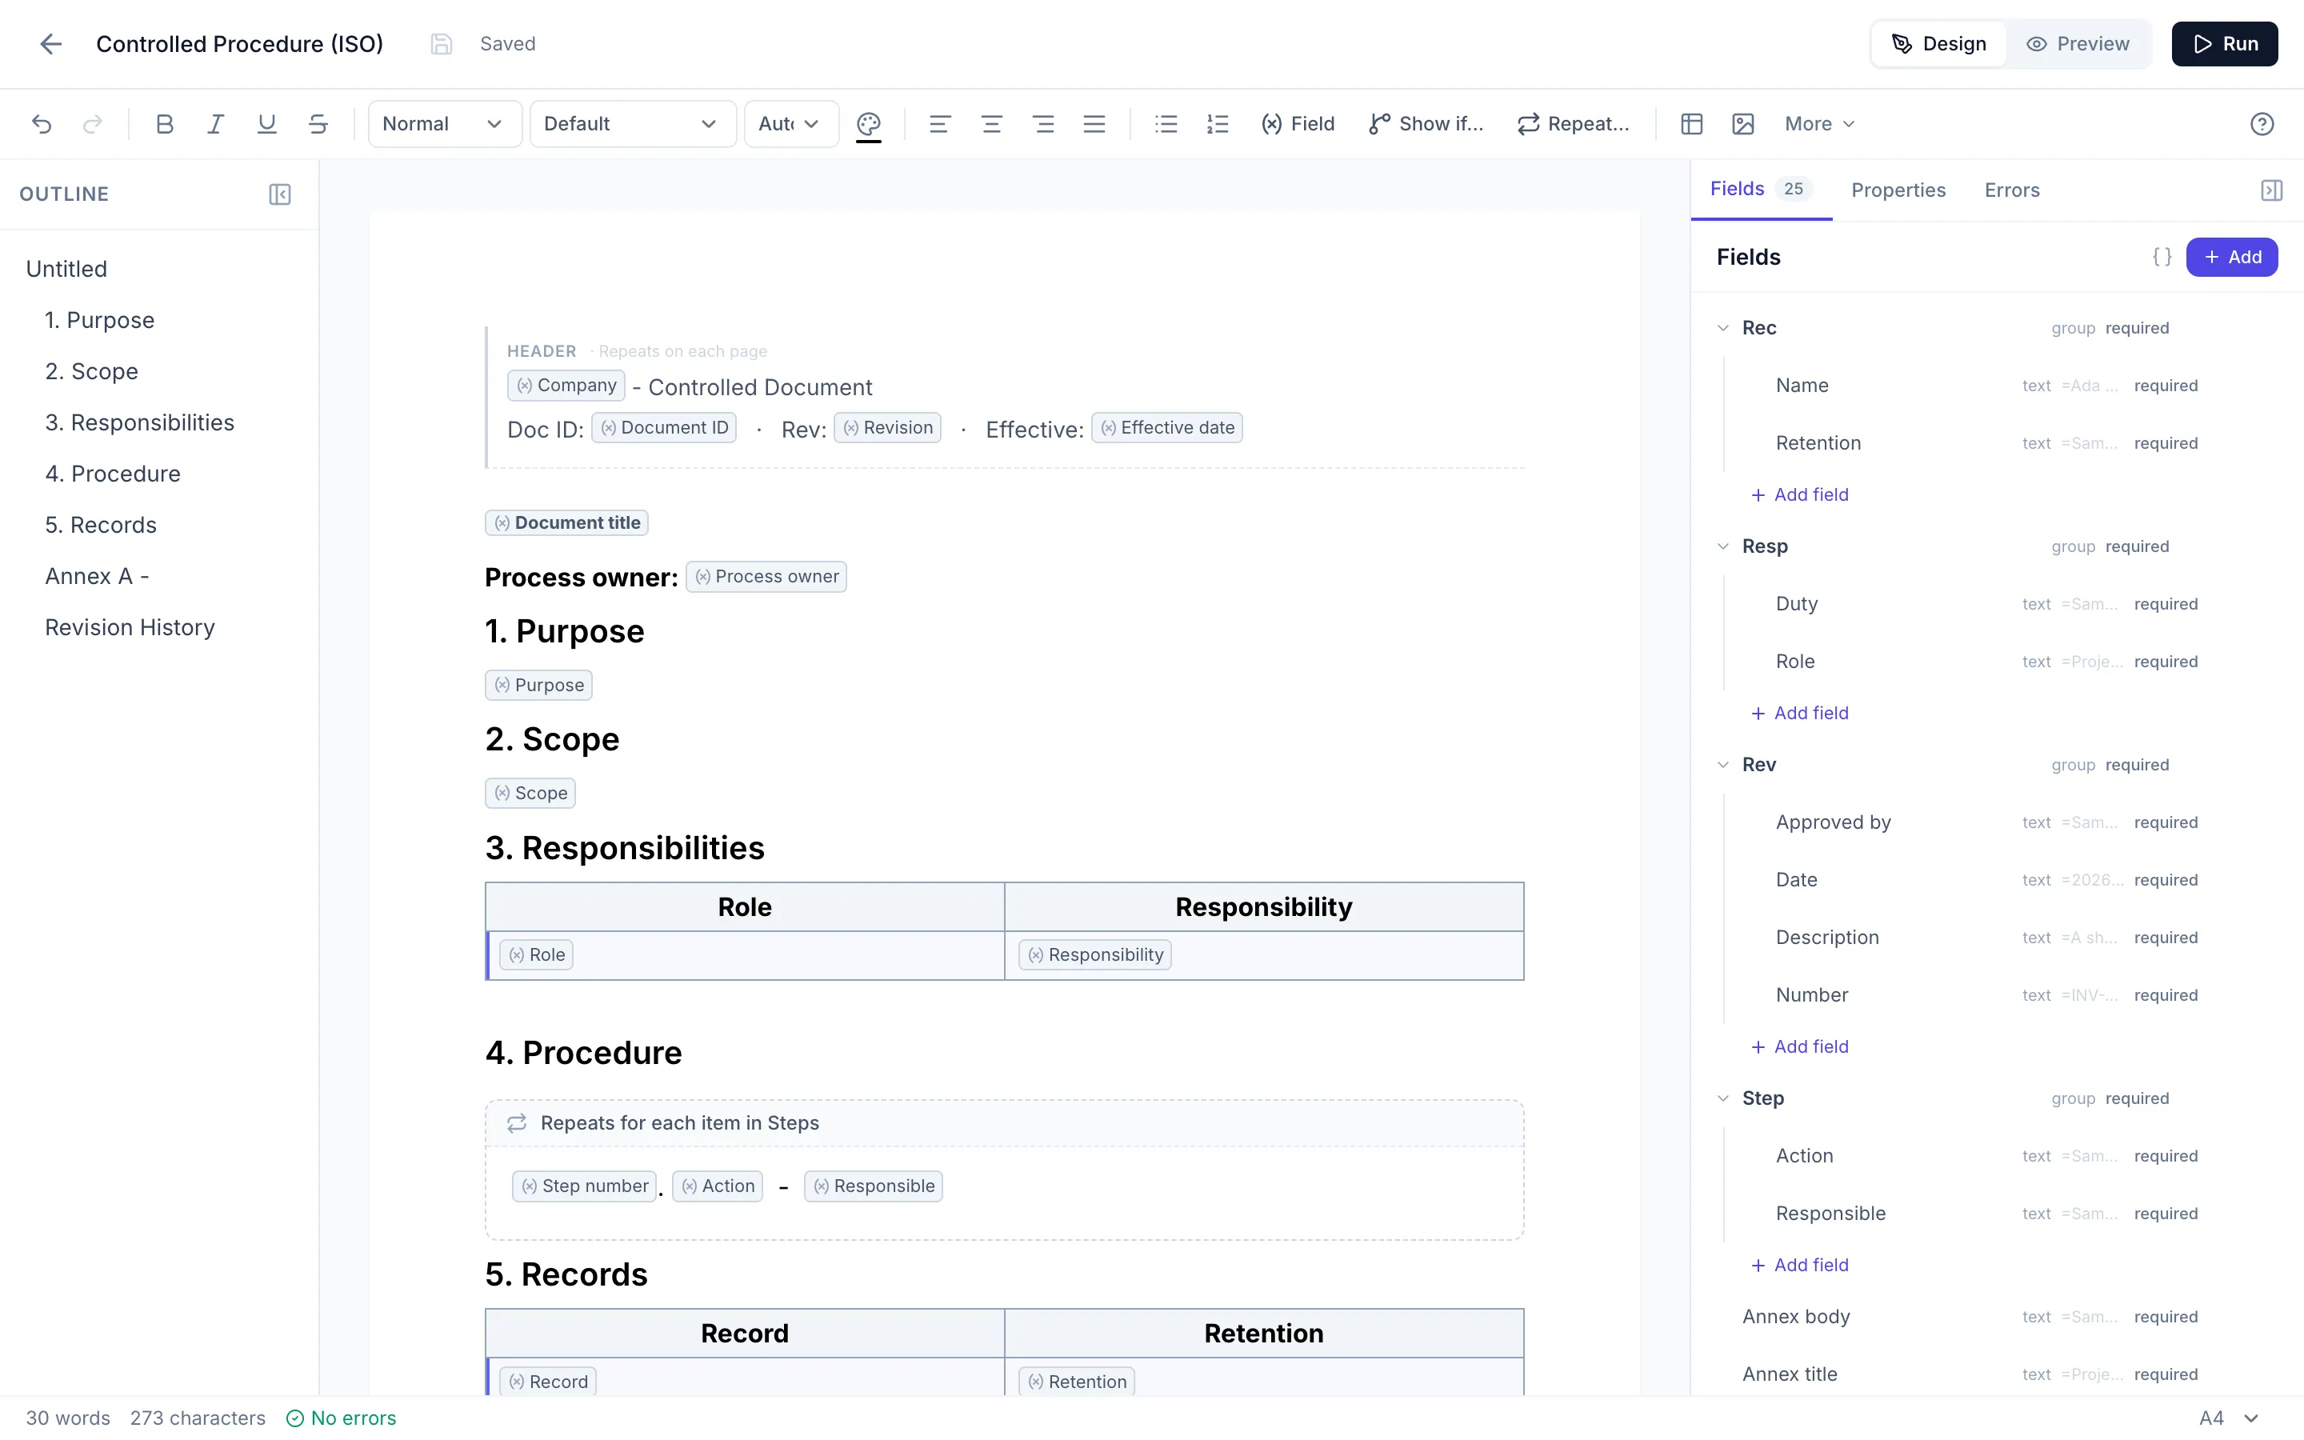Select the Untitled outline entry
This screenshot has width=2304, height=1440.
pos(66,269)
